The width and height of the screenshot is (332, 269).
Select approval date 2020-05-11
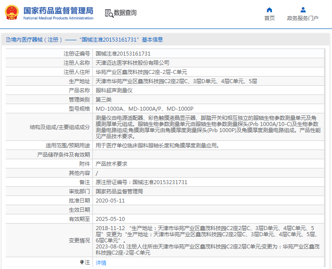coord(110,201)
